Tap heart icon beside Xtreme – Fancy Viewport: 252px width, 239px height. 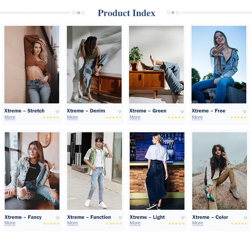pos(57,218)
